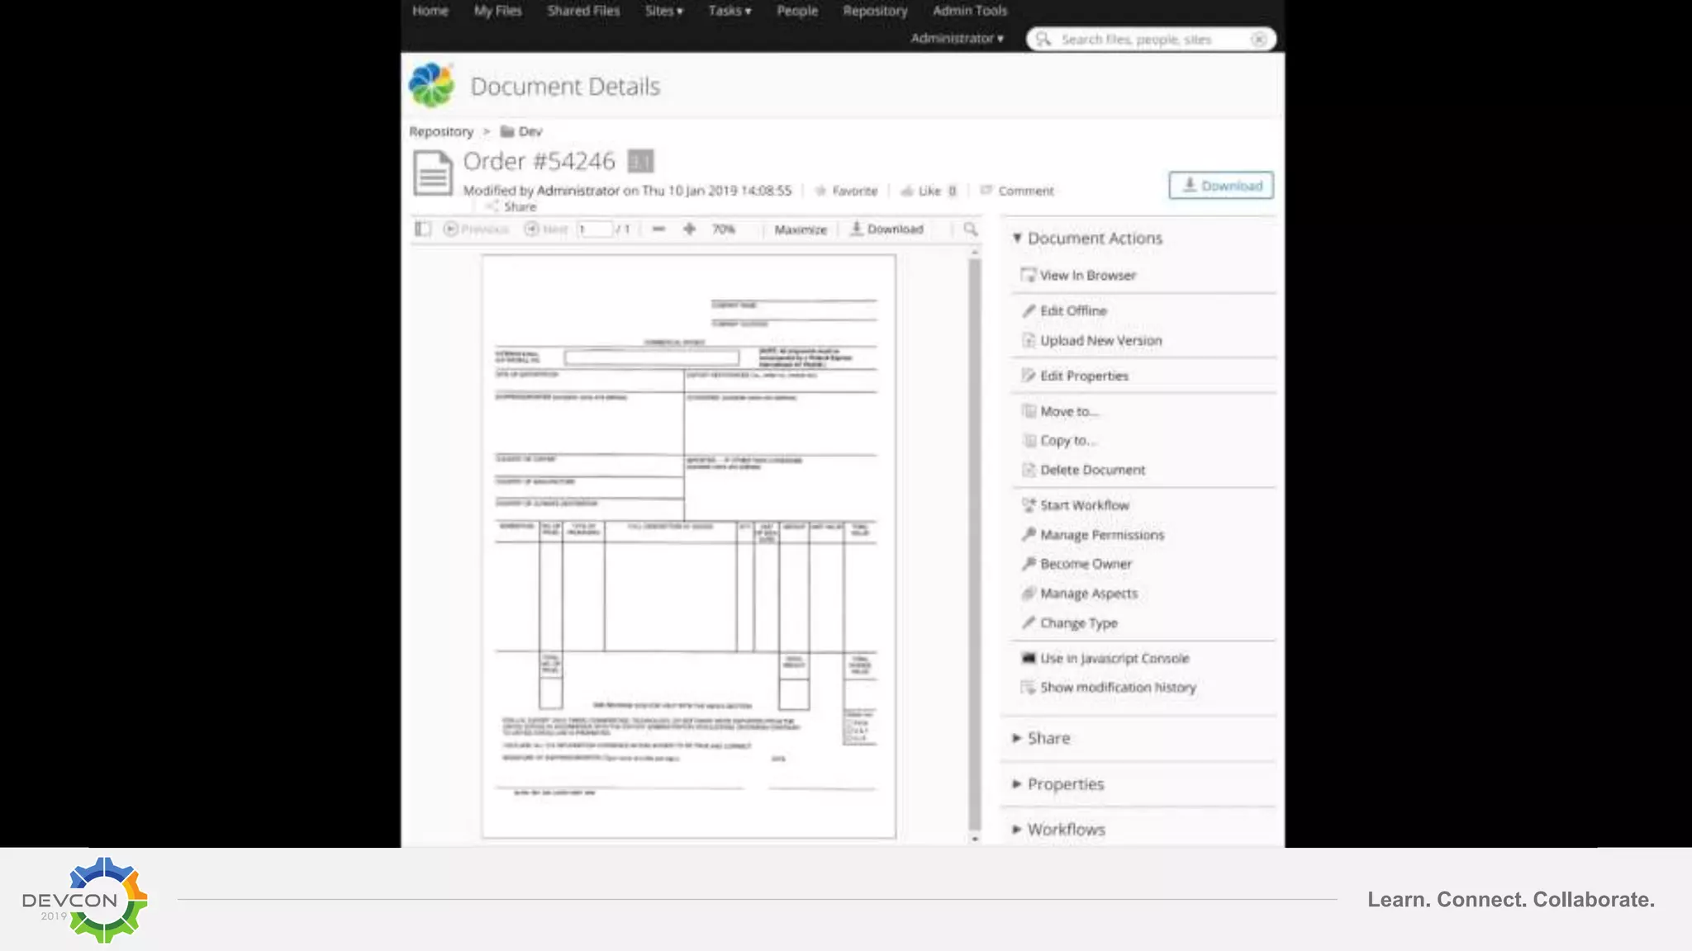Screen dimensions: 1692x951
Task: Click the sidebar toggle icon in viewer toolbar
Action: click(x=423, y=229)
